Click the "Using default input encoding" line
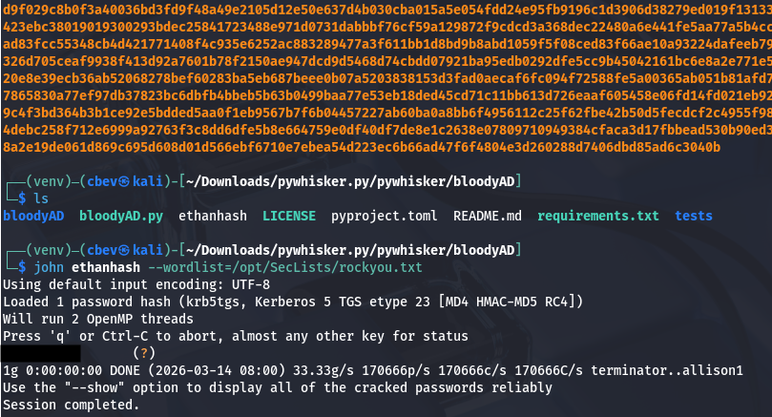 [136, 284]
